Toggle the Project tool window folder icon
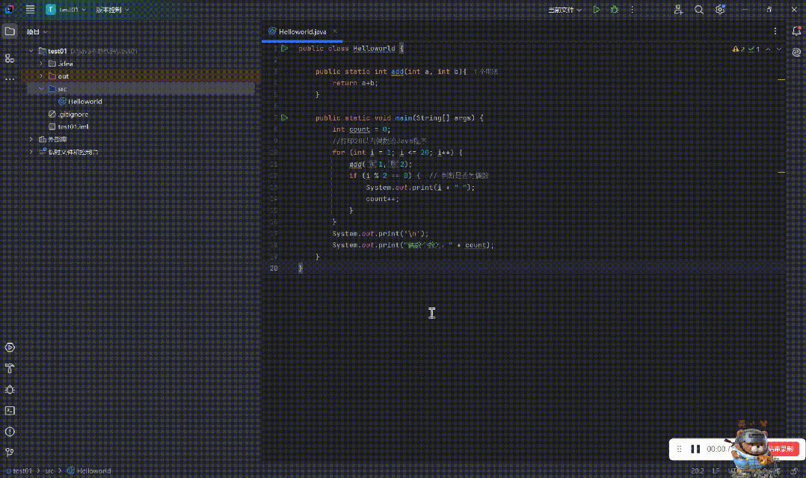Screen dimensions: 806x478 (x=10, y=31)
